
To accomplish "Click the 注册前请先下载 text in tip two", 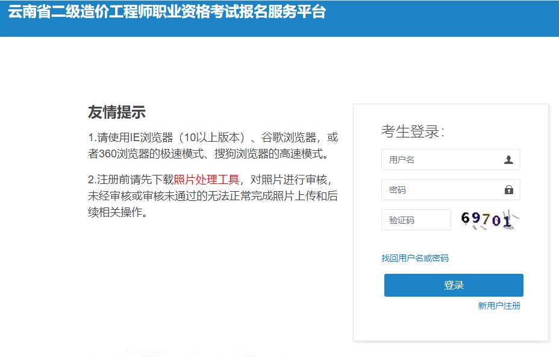I will pyautogui.click(x=135, y=180).
